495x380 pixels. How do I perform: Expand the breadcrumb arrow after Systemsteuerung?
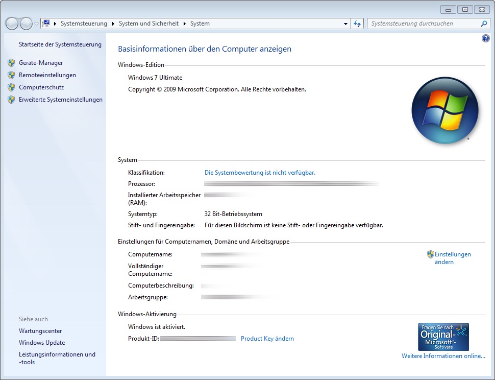tap(113, 23)
